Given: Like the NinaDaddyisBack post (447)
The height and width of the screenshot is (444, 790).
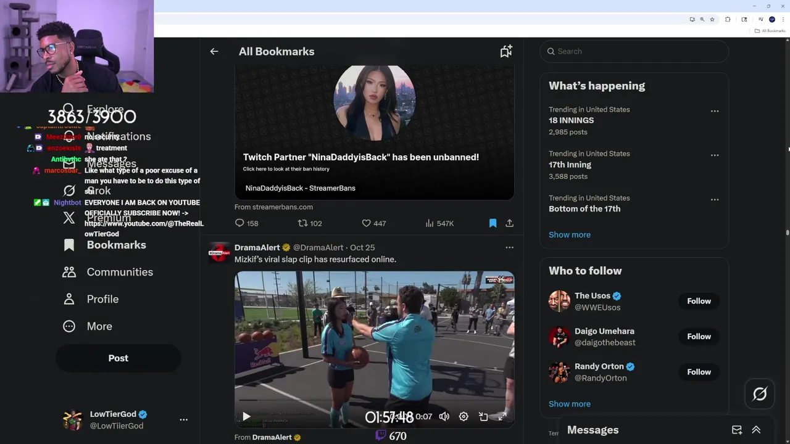Looking at the screenshot, I should pos(373,223).
